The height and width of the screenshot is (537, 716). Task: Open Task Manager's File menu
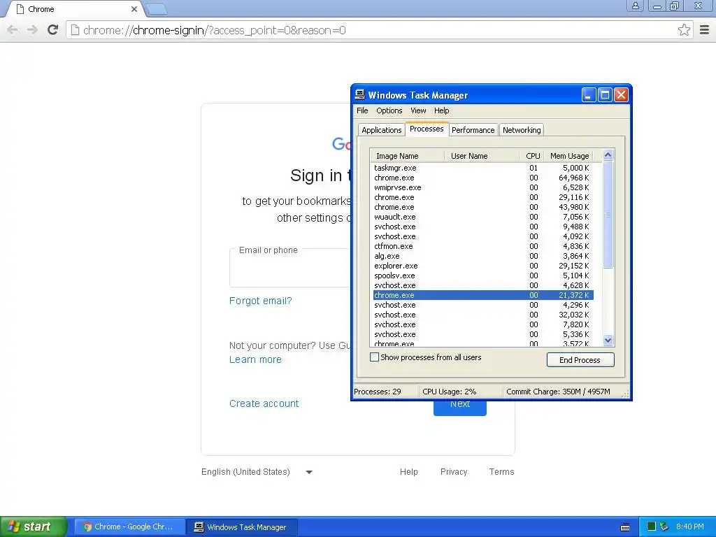362,110
